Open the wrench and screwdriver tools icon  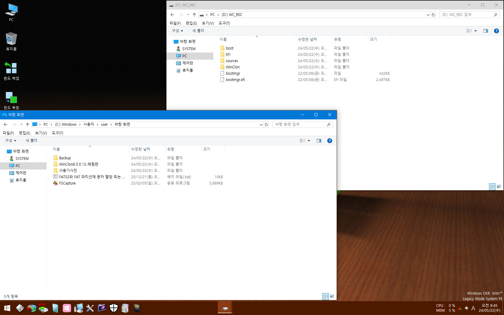[90, 308]
